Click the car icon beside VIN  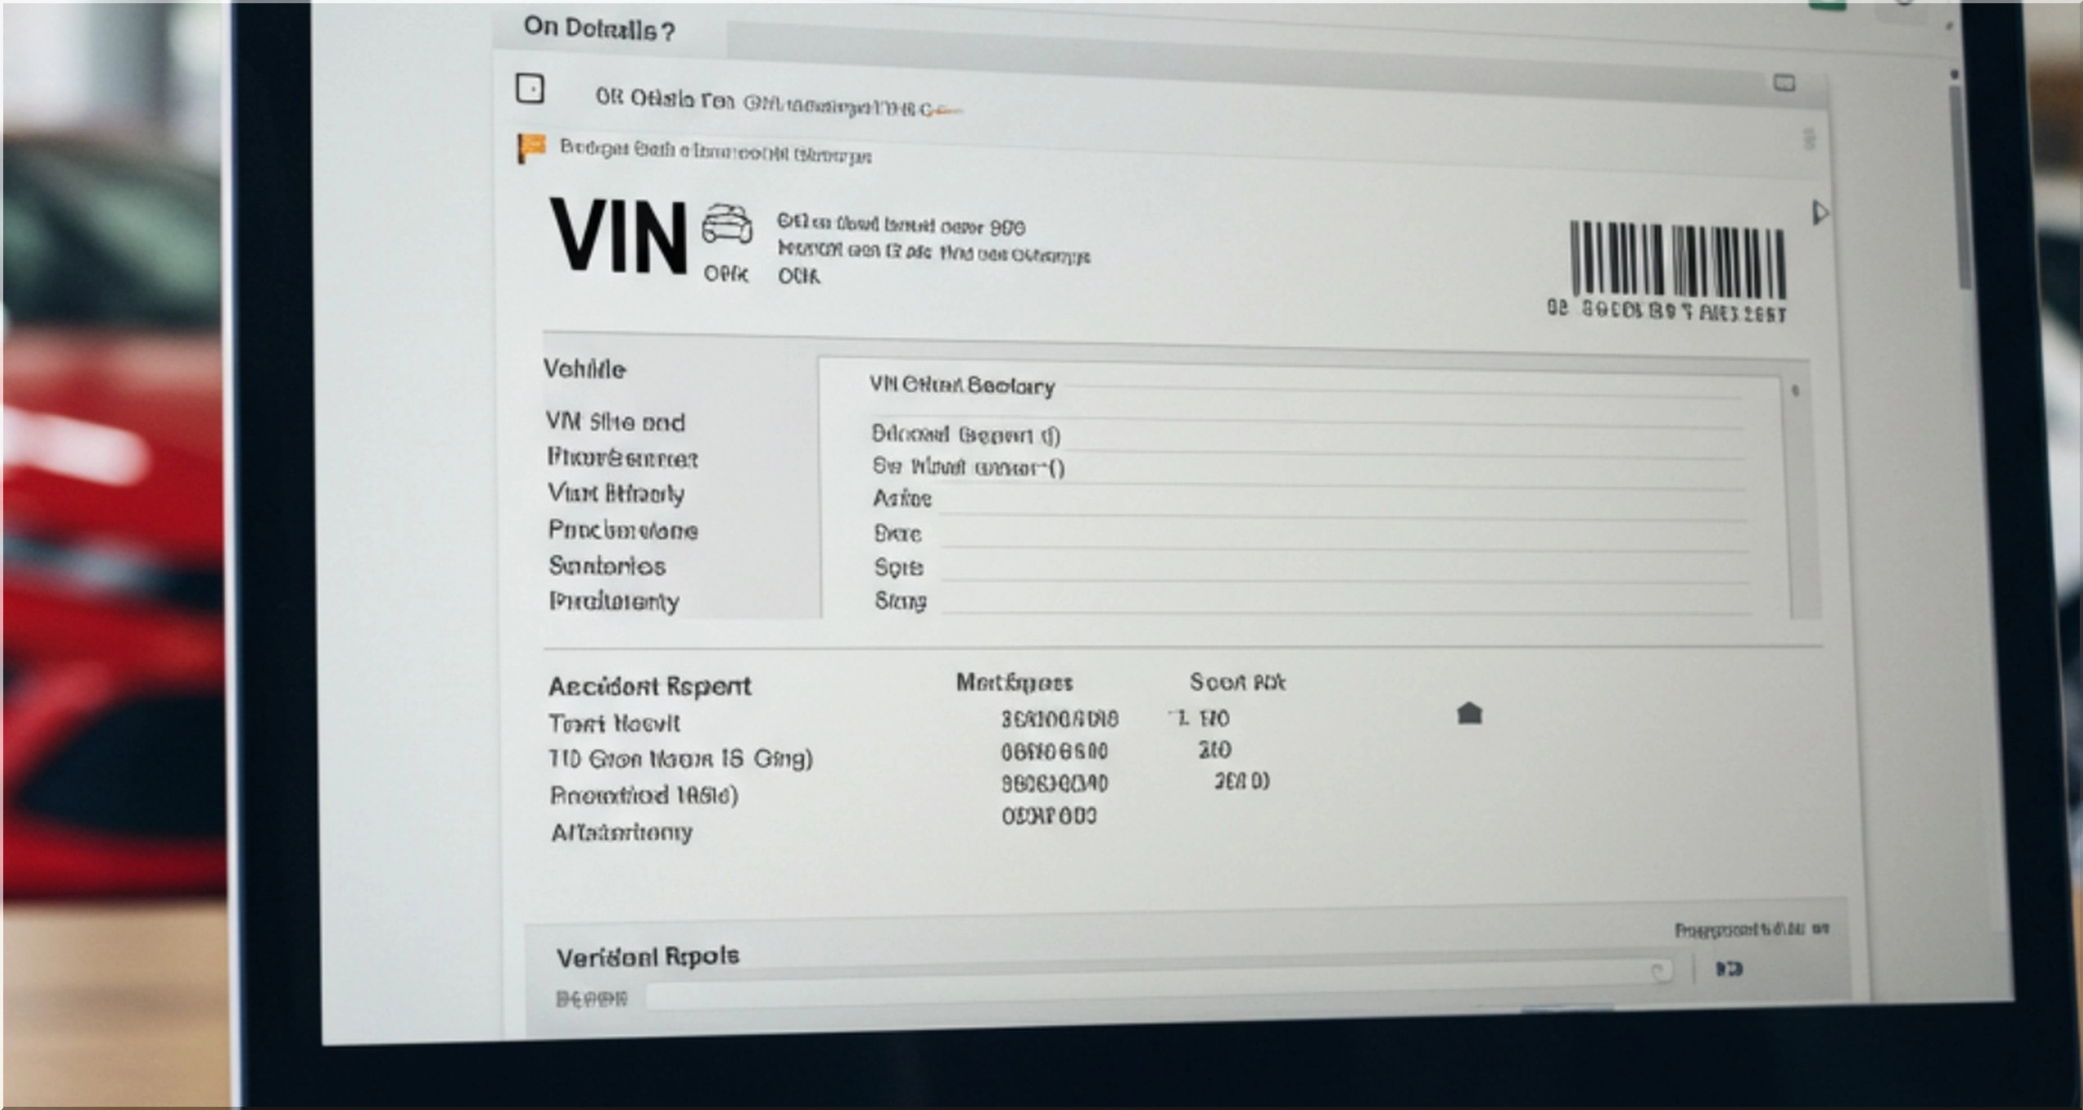[x=727, y=225]
